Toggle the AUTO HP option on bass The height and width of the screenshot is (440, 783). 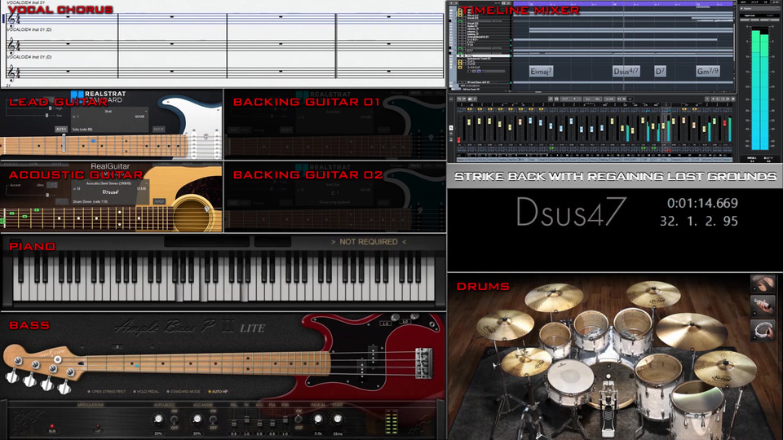tap(219, 392)
